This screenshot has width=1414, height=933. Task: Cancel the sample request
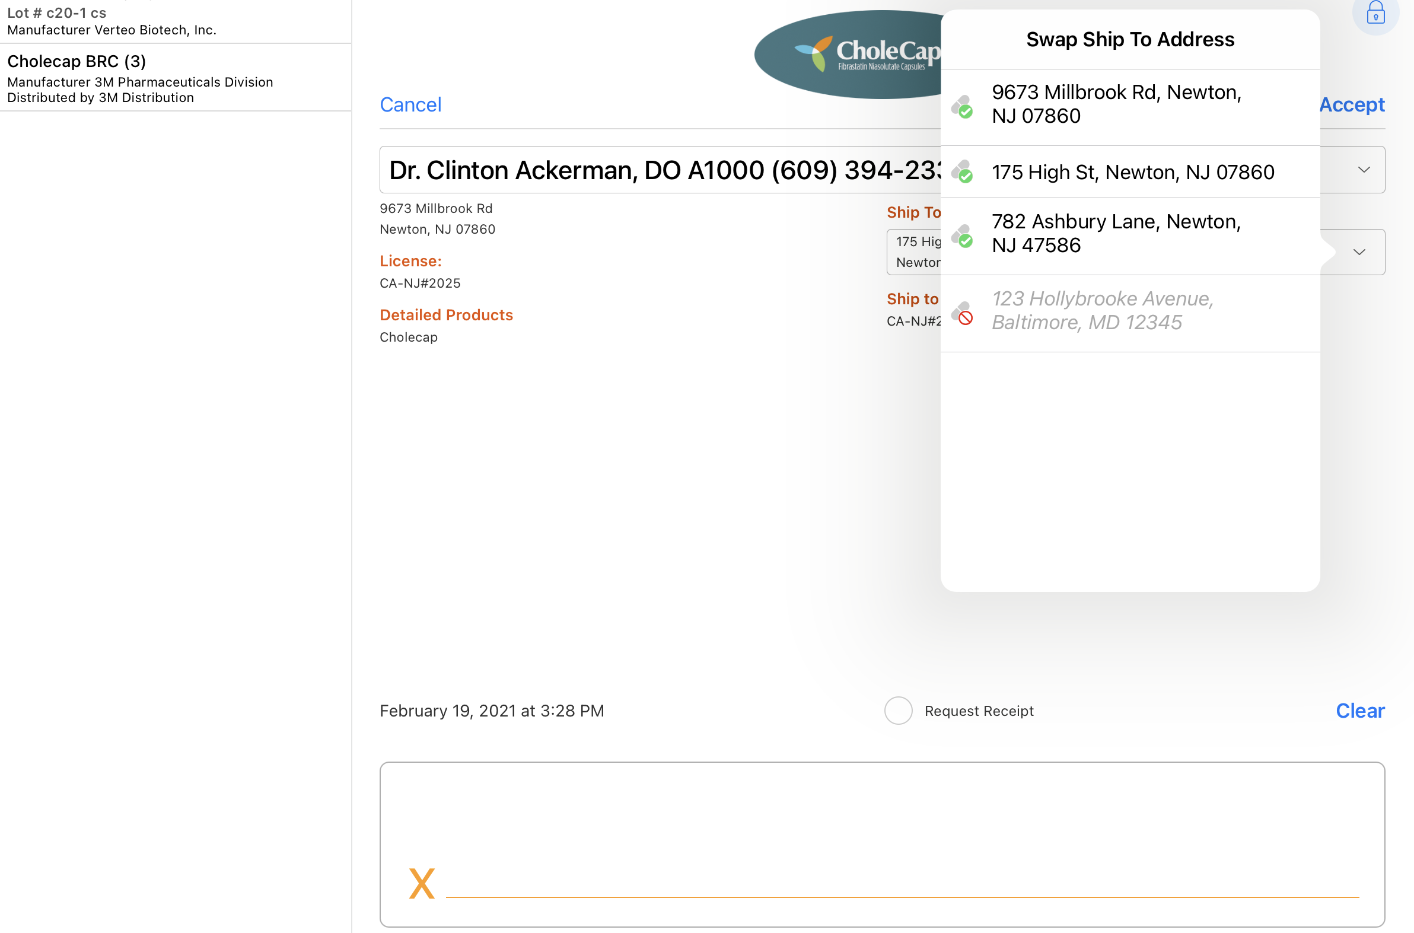[x=410, y=105]
